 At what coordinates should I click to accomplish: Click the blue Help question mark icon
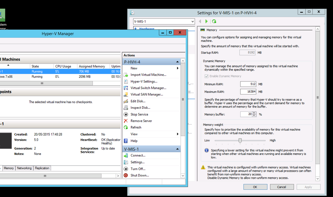126,141
